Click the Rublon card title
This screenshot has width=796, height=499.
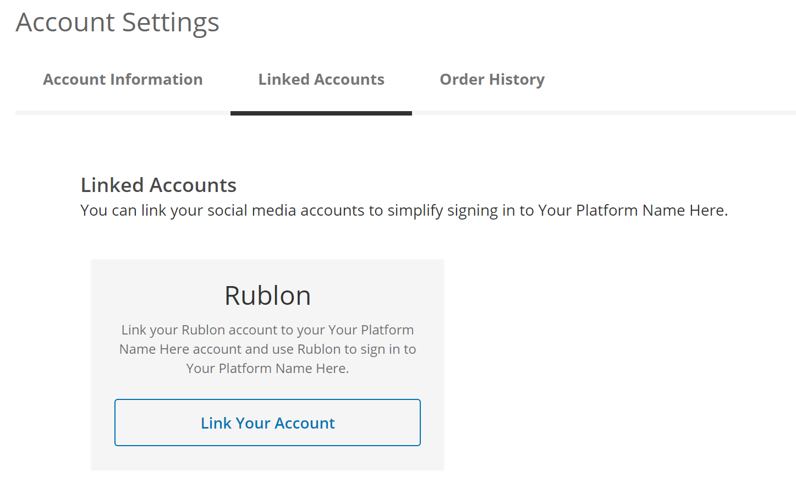pos(267,295)
